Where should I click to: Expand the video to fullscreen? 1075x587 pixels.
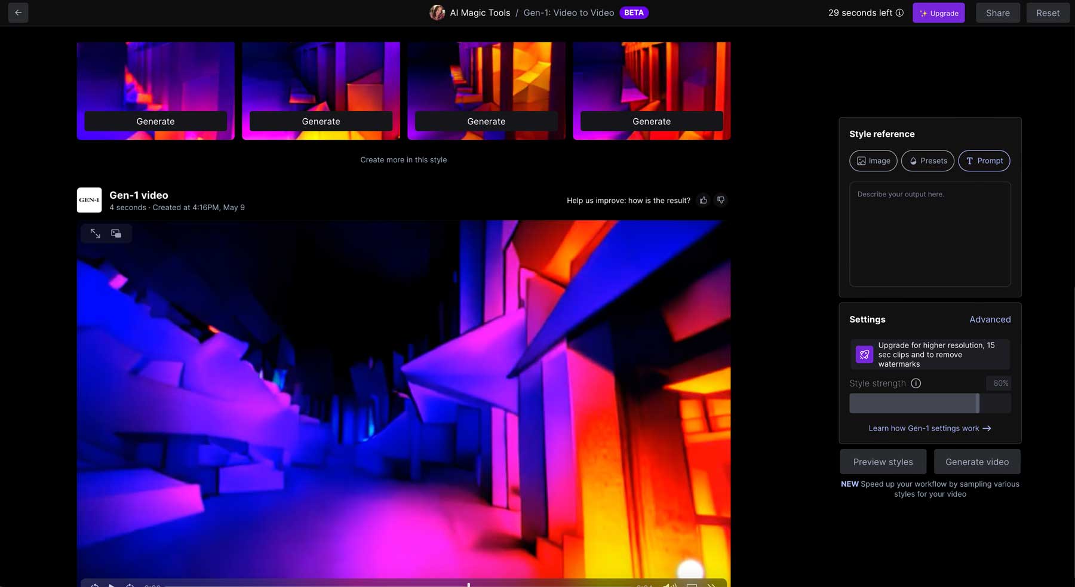click(96, 233)
